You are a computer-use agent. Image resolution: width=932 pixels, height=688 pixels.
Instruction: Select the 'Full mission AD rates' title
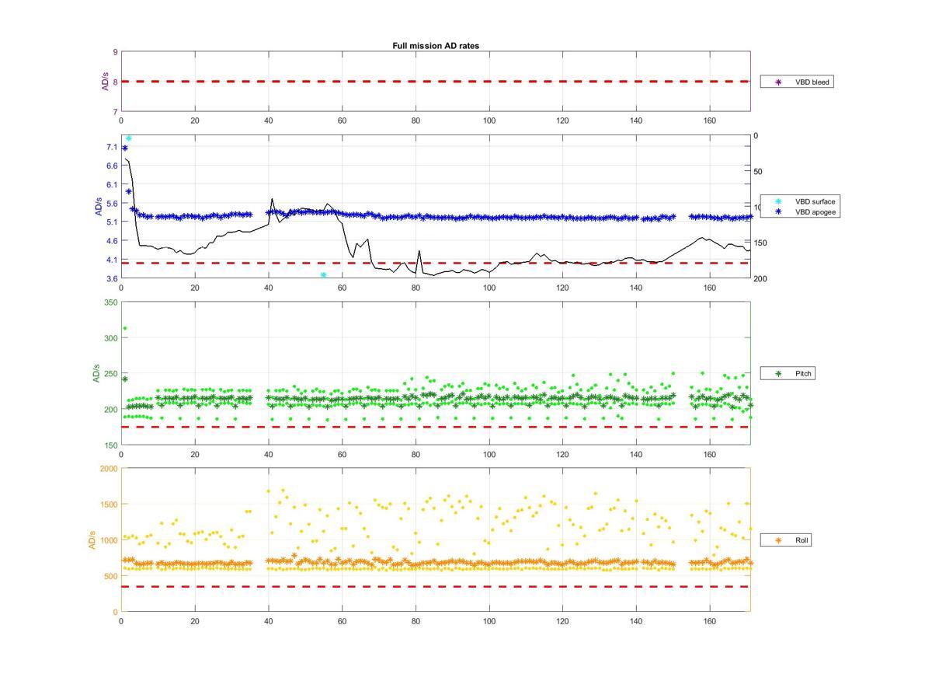(x=436, y=46)
